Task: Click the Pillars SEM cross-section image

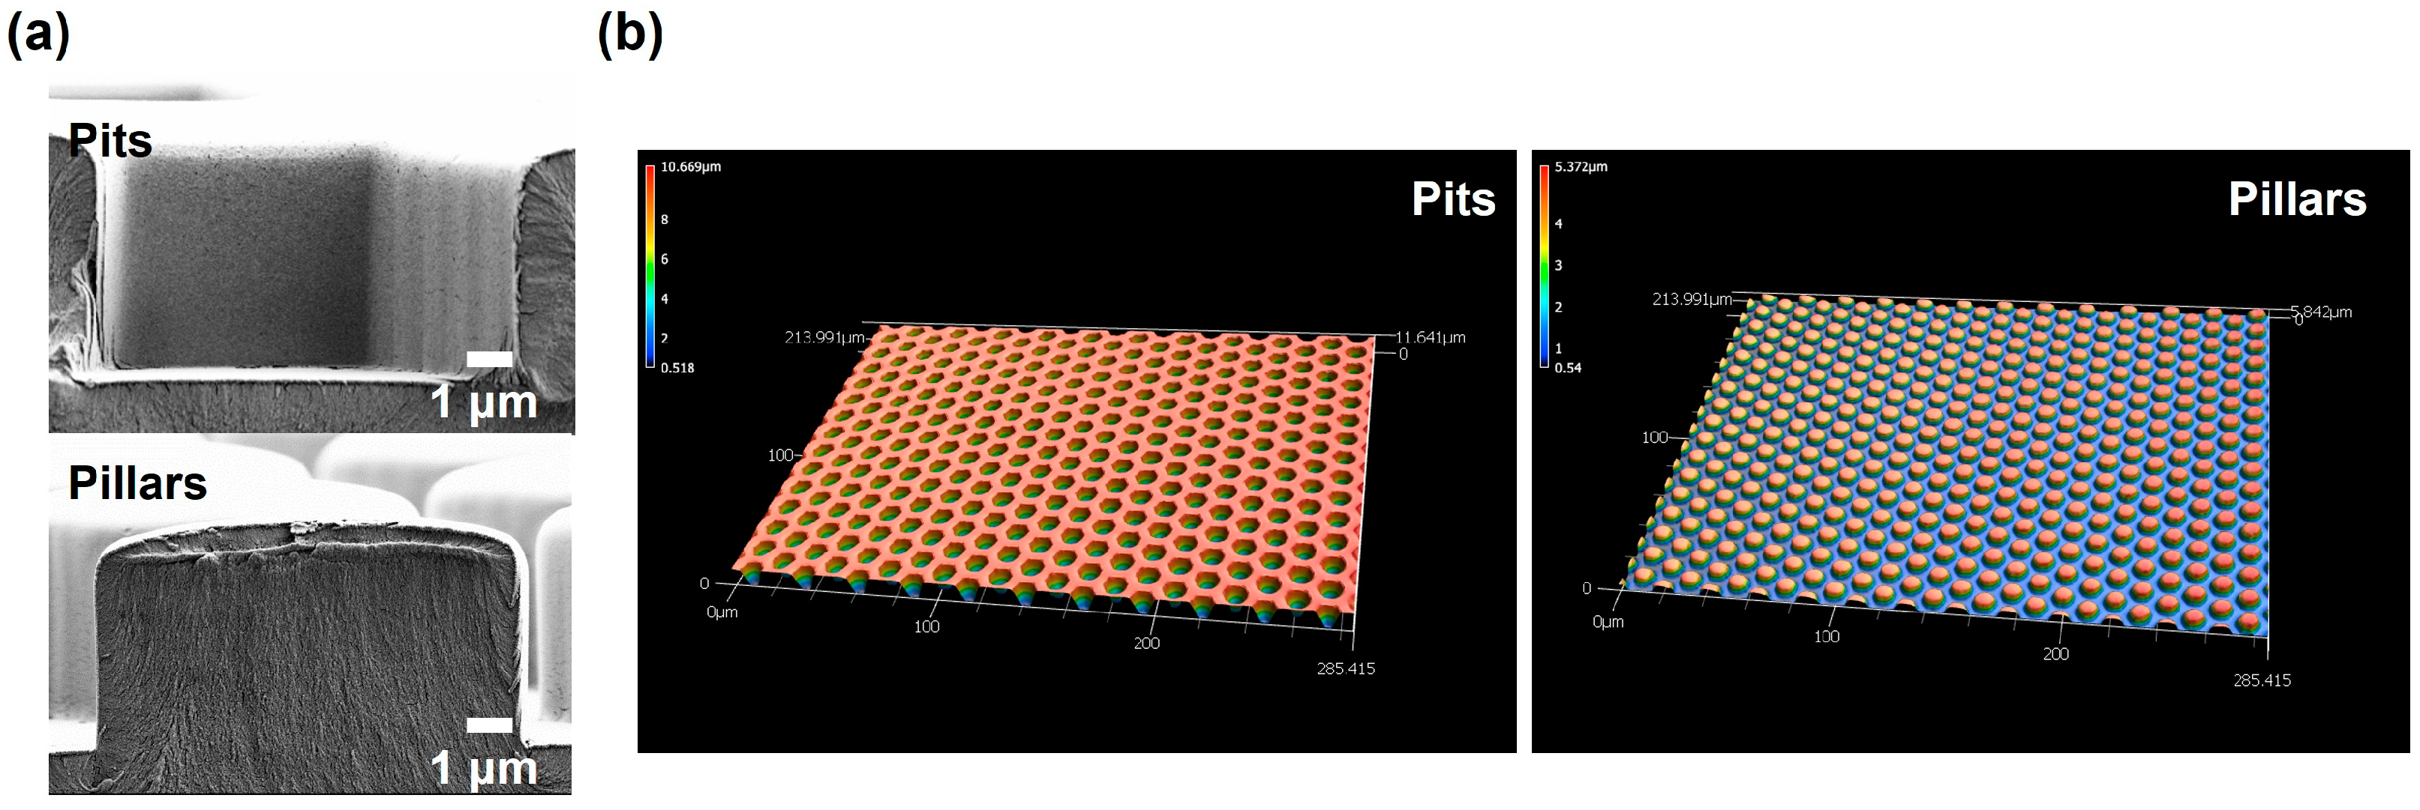Action: pyautogui.click(x=310, y=647)
